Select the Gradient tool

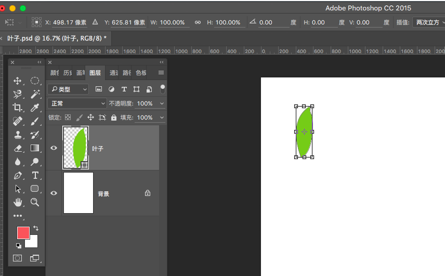[x=35, y=148]
